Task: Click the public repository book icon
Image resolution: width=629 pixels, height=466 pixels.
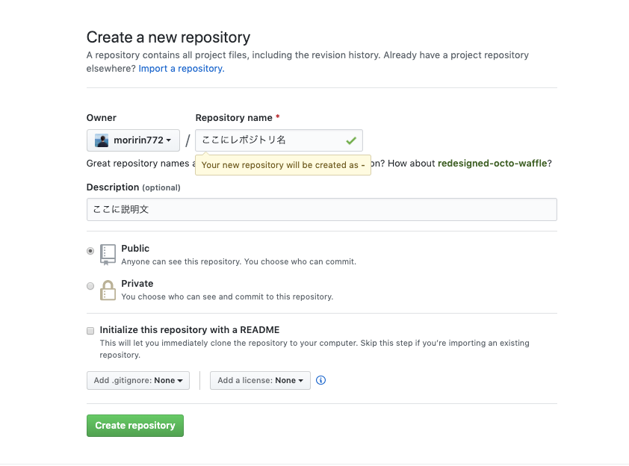Action: coord(108,254)
